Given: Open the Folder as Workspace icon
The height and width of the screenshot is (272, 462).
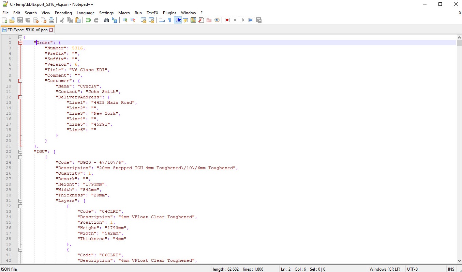Looking at the screenshot, I should [x=209, y=20].
